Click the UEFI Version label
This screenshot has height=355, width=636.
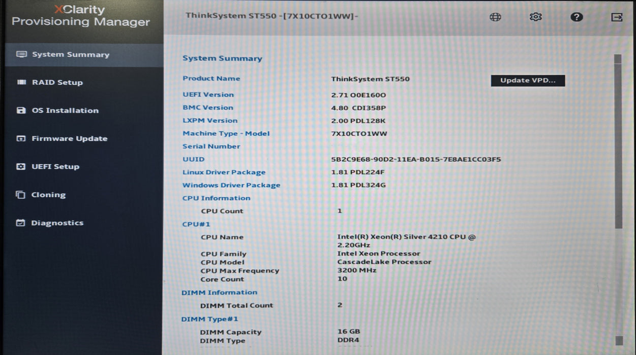pyautogui.click(x=208, y=95)
